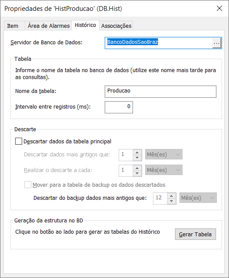Screen dimensions: 229x278
Task: Open Mês(es) dropdown for backup discard
Action: pyautogui.click(x=198, y=198)
